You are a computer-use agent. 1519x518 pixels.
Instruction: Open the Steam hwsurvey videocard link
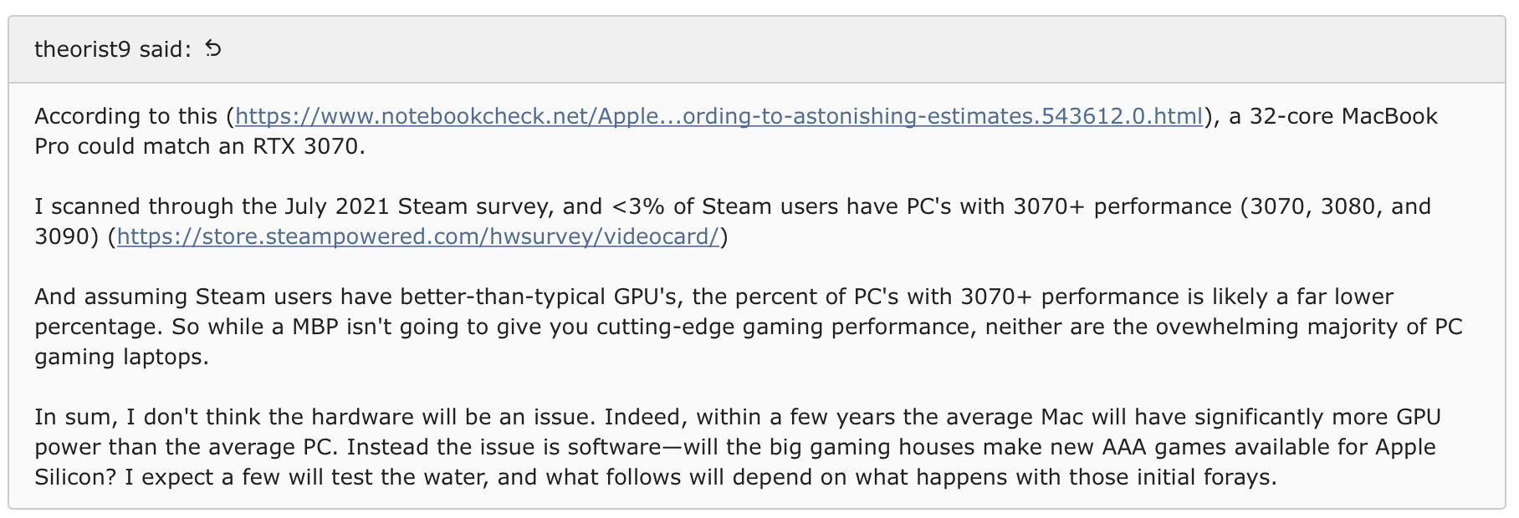click(x=417, y=236)
